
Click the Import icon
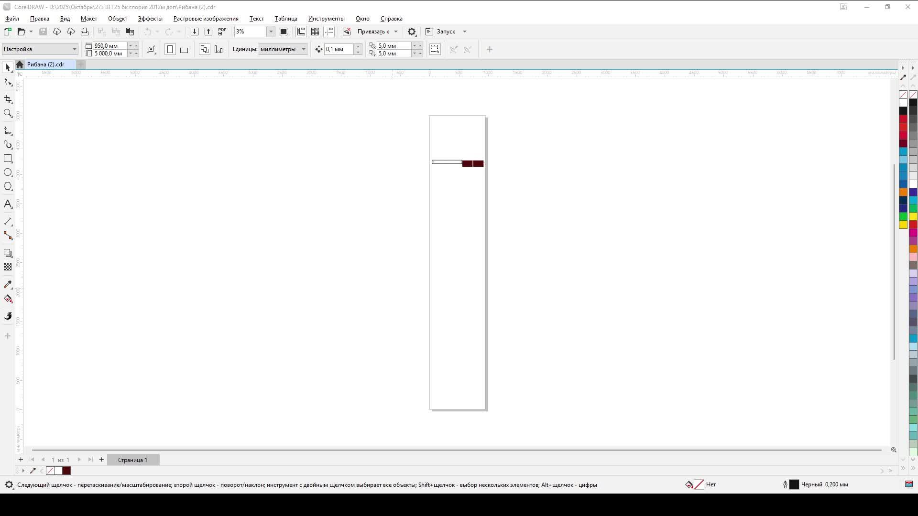(194, 32)
